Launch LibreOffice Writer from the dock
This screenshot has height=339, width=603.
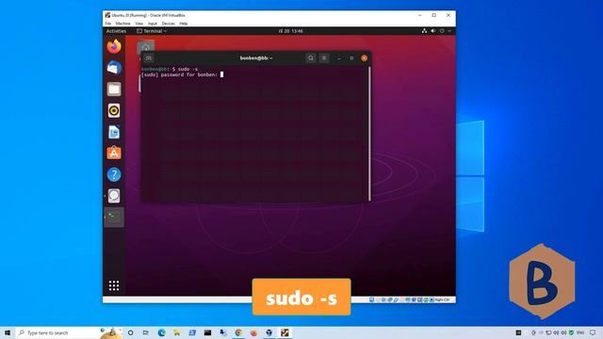114,132
